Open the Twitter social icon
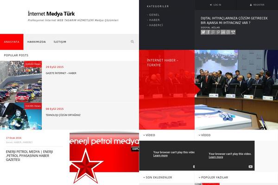 (x=203, y=32)
